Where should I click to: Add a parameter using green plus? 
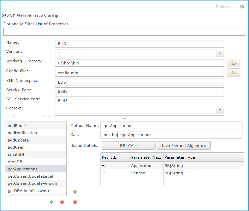click(75, 192)
